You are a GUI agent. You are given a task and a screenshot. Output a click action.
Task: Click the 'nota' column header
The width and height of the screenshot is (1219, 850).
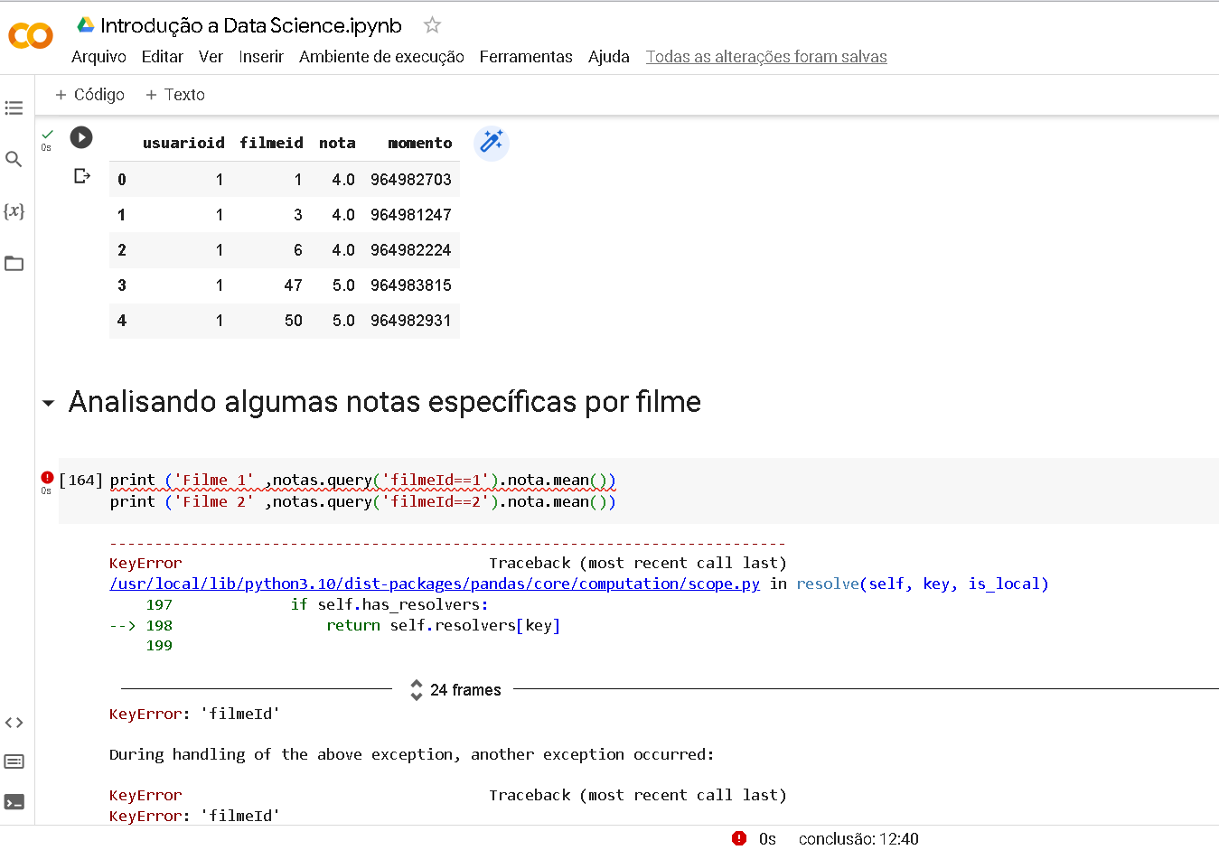tap(337, 143)
